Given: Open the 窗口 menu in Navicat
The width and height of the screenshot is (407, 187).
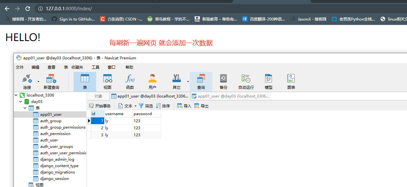Looking at the screenshot, I should 112,67.
